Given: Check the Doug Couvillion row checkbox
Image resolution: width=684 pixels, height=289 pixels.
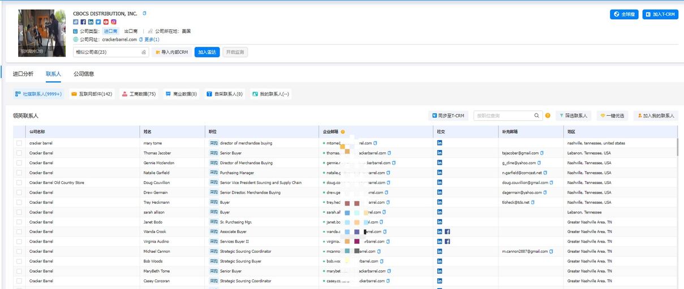Looking at the screenshot, I should [19, 183].
